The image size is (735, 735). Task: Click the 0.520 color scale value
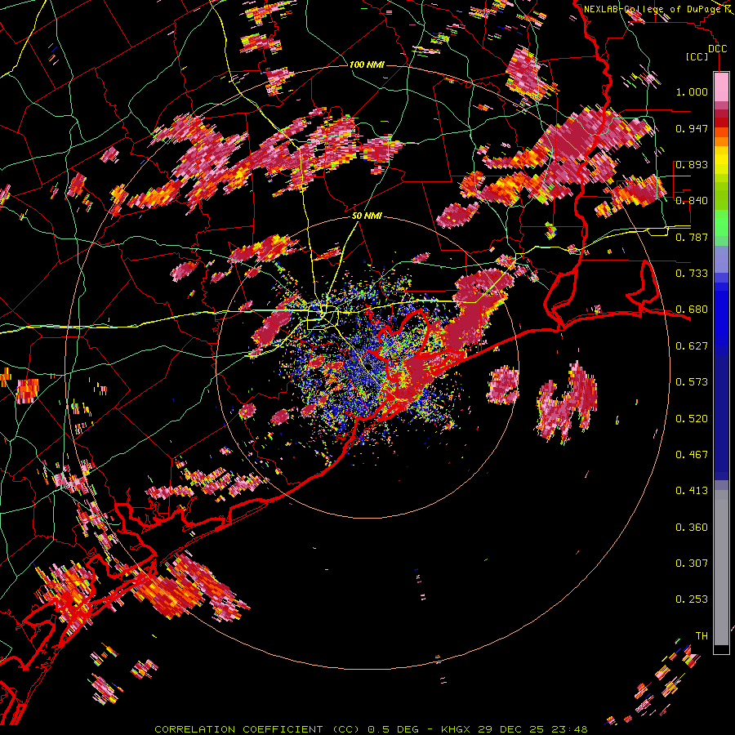click(x=692, y=419)
